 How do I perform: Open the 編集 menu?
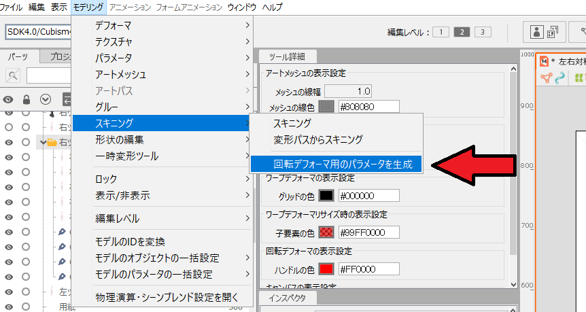[37, 7]
